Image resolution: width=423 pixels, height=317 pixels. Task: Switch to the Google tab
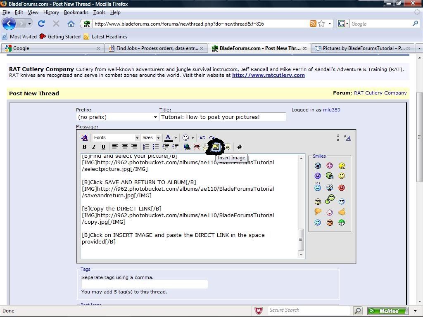[52, 48]
